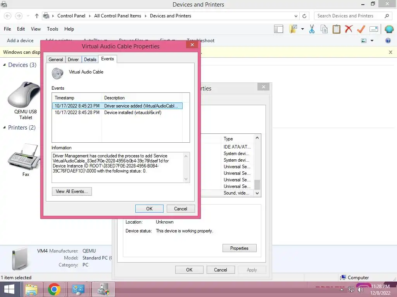Open the folder options dropdown arrow
The image size is (397, 297).
pos(302,29)
